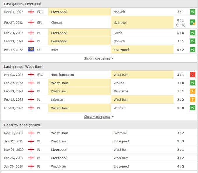Select the Last games: Liverpool header
Image resolution: width=198 pixels, height=173 pixels.
point(22,4)
